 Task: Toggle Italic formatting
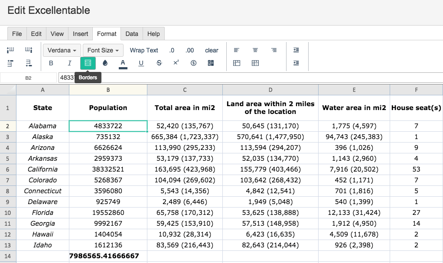[69, 63]
